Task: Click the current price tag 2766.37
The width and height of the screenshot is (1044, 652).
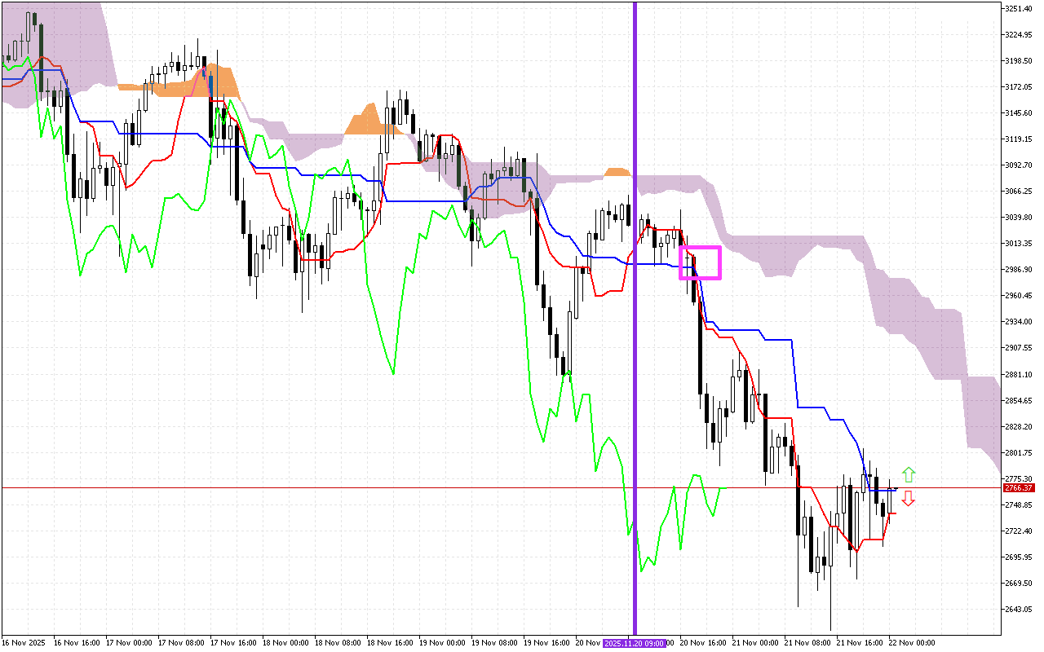Action: coord(1019,487)
